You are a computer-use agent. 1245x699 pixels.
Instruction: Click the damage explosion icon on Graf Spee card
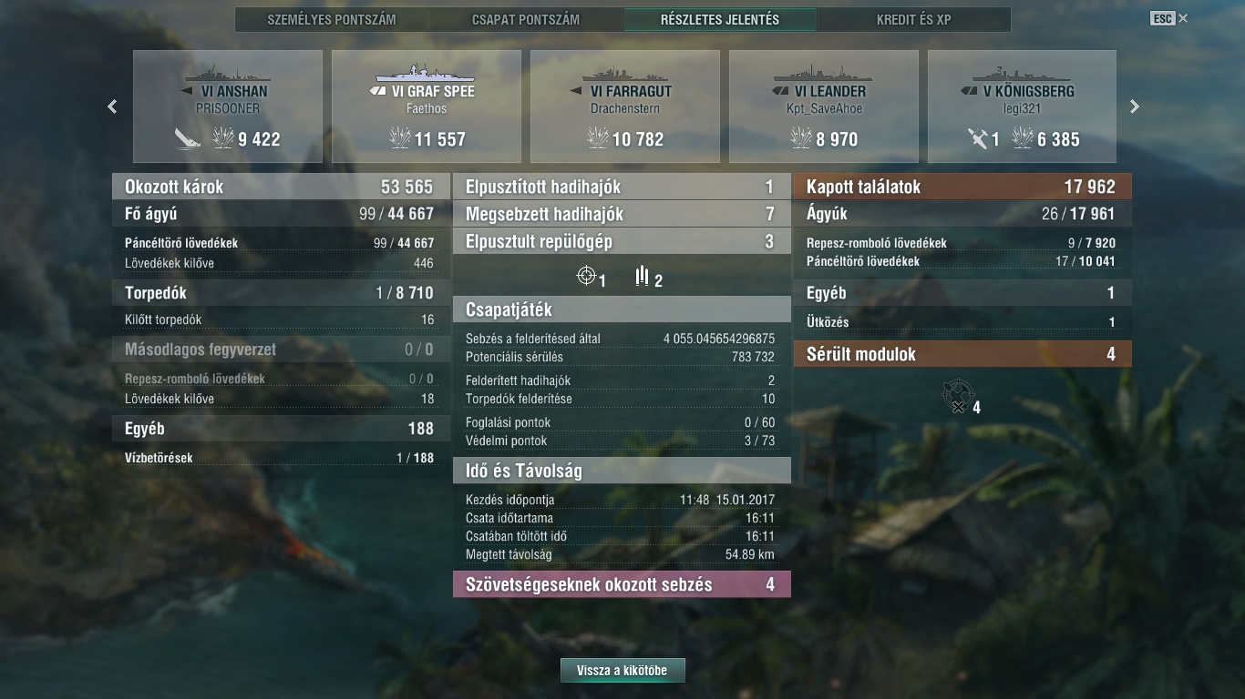click(x=399, y=138)
